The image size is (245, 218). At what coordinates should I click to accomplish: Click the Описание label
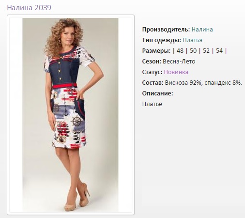(157, 93)
